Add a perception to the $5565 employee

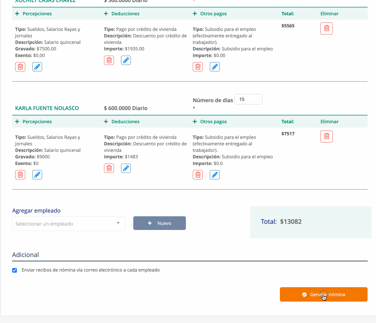(x=33, y=14)
